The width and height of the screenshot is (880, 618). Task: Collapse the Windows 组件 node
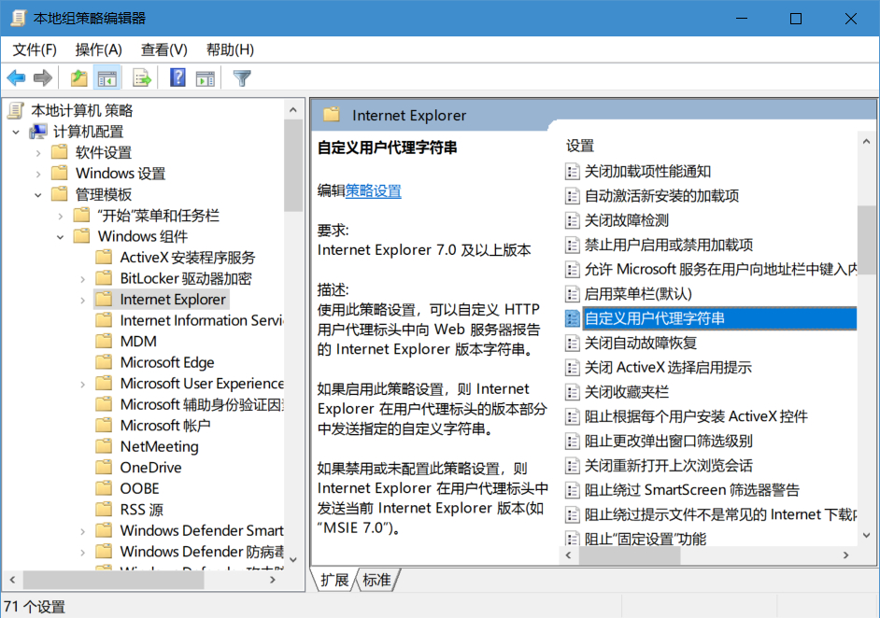pyautogui.click(x=60, y=236)
